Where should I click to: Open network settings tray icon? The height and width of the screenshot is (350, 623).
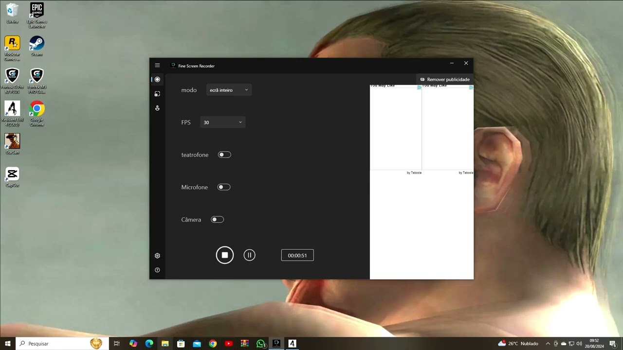point(571,344)
